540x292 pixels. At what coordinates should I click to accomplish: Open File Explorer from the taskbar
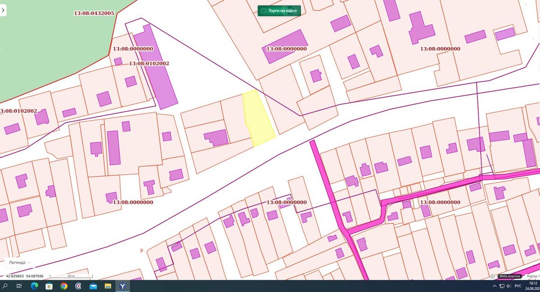pyautogui.click(x=108, y=286)
